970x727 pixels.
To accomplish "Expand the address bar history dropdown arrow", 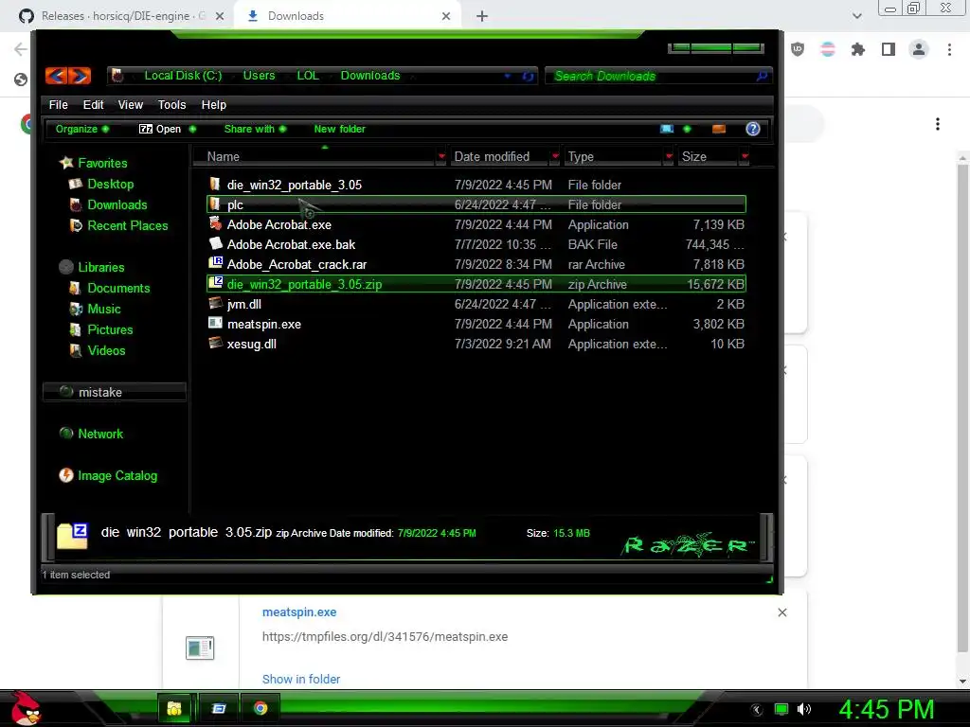I will (508, 76).
